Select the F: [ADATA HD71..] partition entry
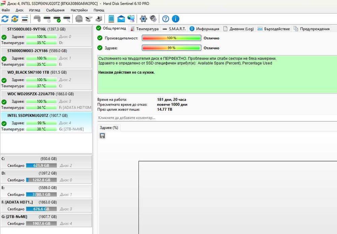The image size is (337, 234). (x=47, y=206)
